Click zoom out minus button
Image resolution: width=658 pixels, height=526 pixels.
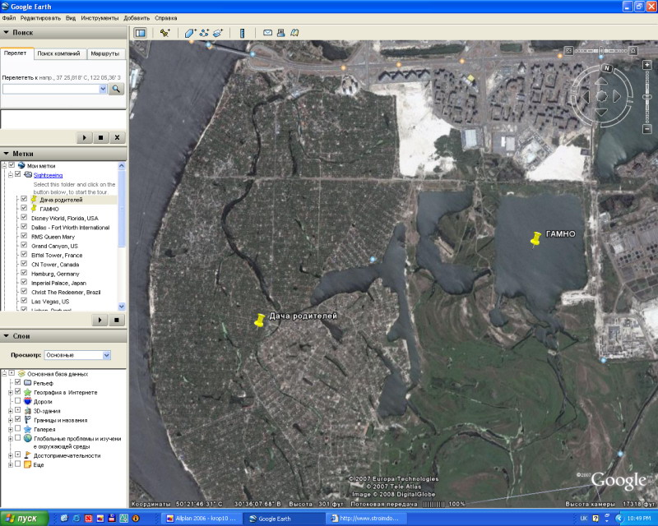[x=647, y=130]
